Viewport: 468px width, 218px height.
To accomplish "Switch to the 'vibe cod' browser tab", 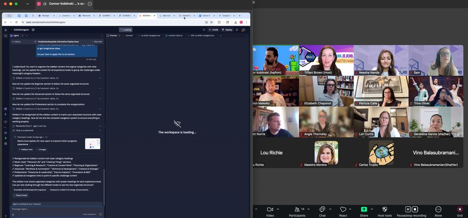I will [167, 15].
